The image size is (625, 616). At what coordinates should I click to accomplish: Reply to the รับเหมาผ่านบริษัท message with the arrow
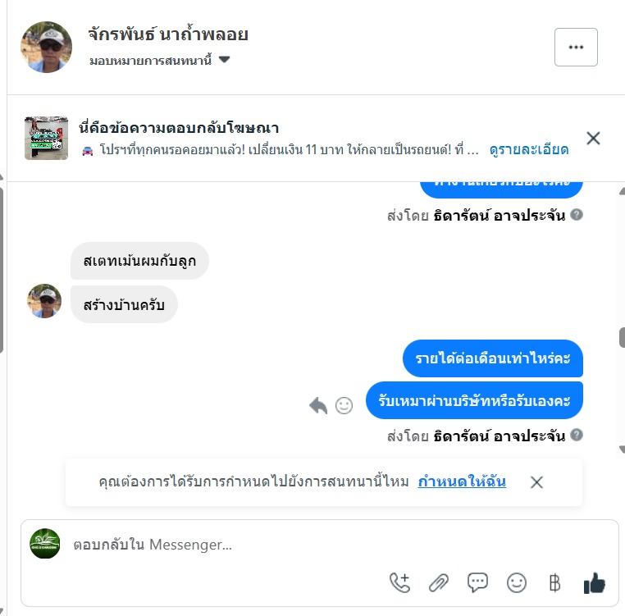(x=318, y=406)
